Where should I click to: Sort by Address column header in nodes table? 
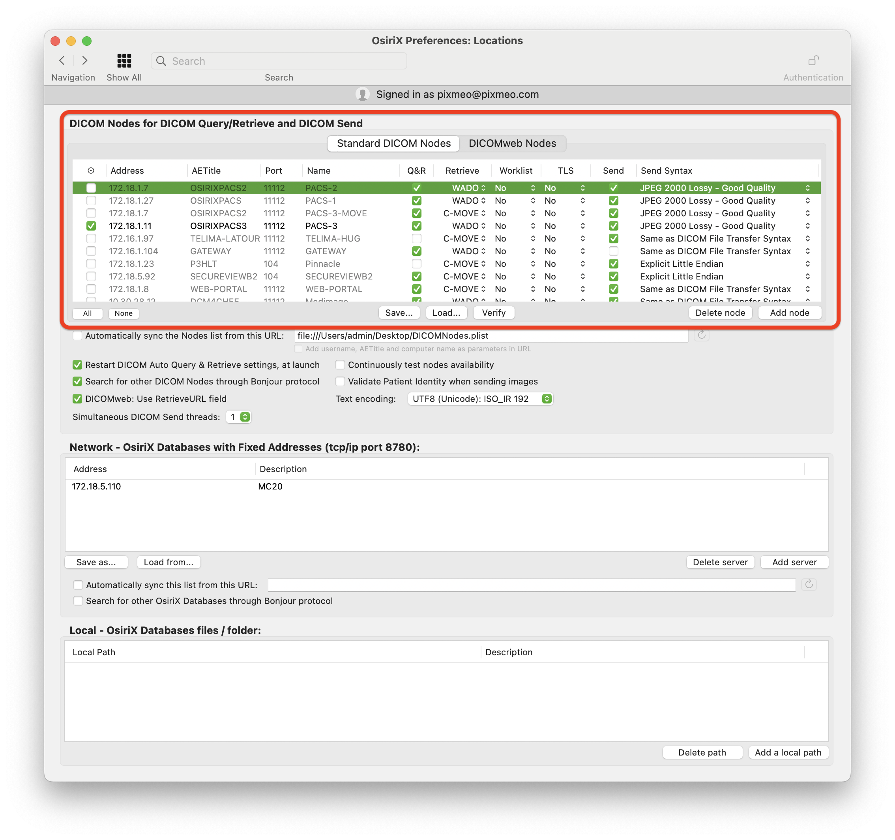[146, 171]
